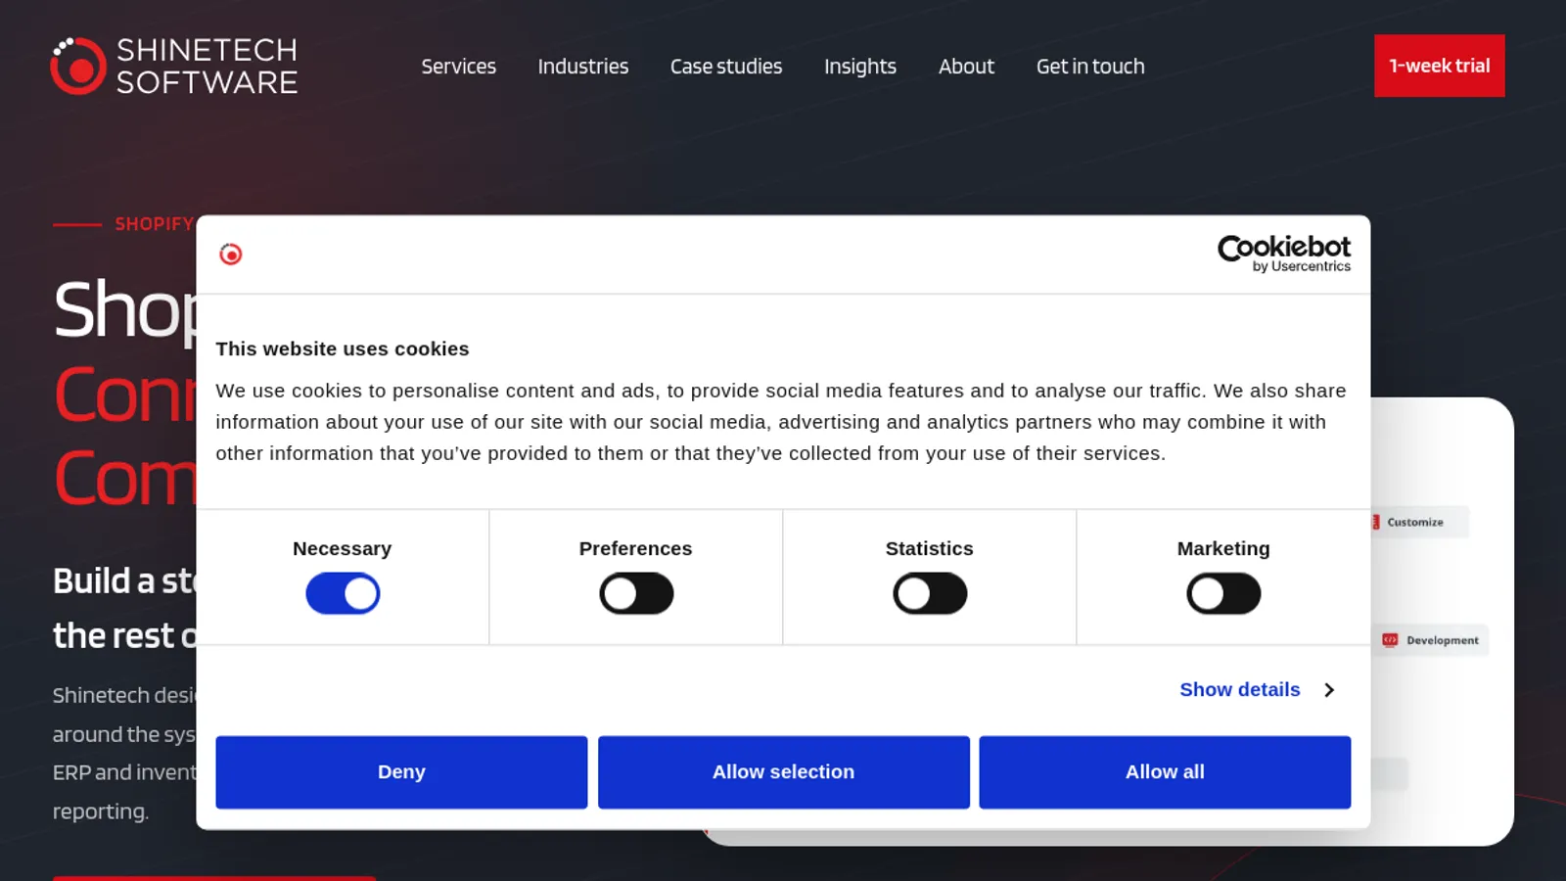Viewport: 1566px width, 881px height.
Task: Open the Industries menu
Action: point(583,67)
